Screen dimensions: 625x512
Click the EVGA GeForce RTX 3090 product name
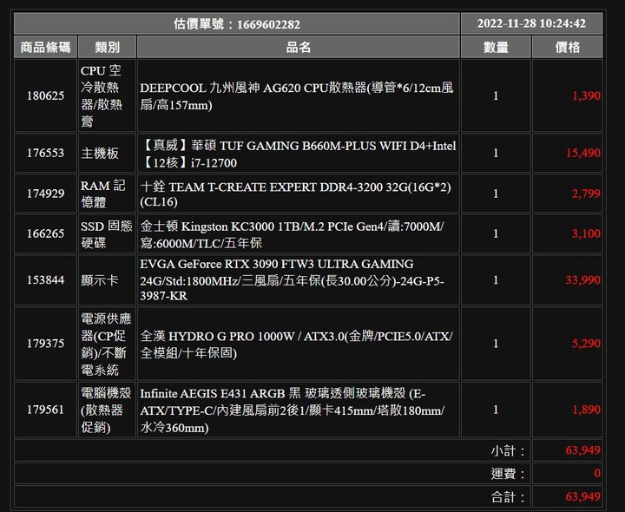tap(292, 280)
